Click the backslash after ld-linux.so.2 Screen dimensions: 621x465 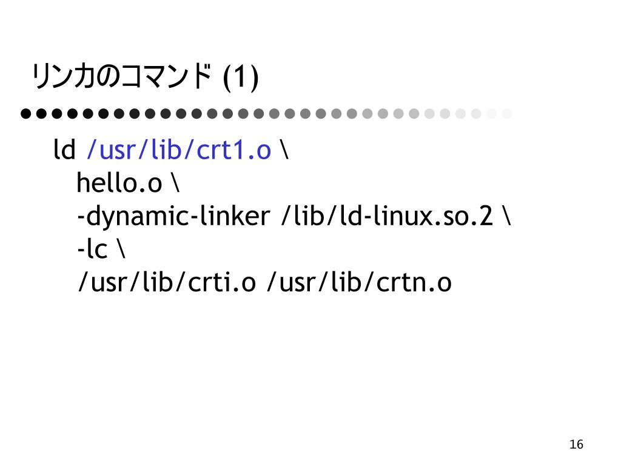tap(507, 216)
